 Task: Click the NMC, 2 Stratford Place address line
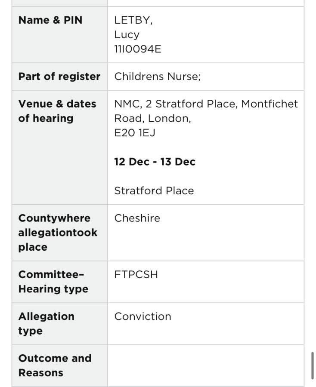[206, 104]
